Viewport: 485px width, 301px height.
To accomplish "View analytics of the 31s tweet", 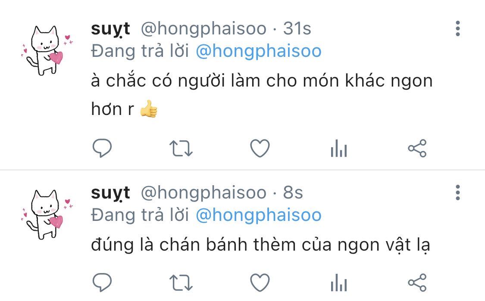I will [x=339, y=148].
